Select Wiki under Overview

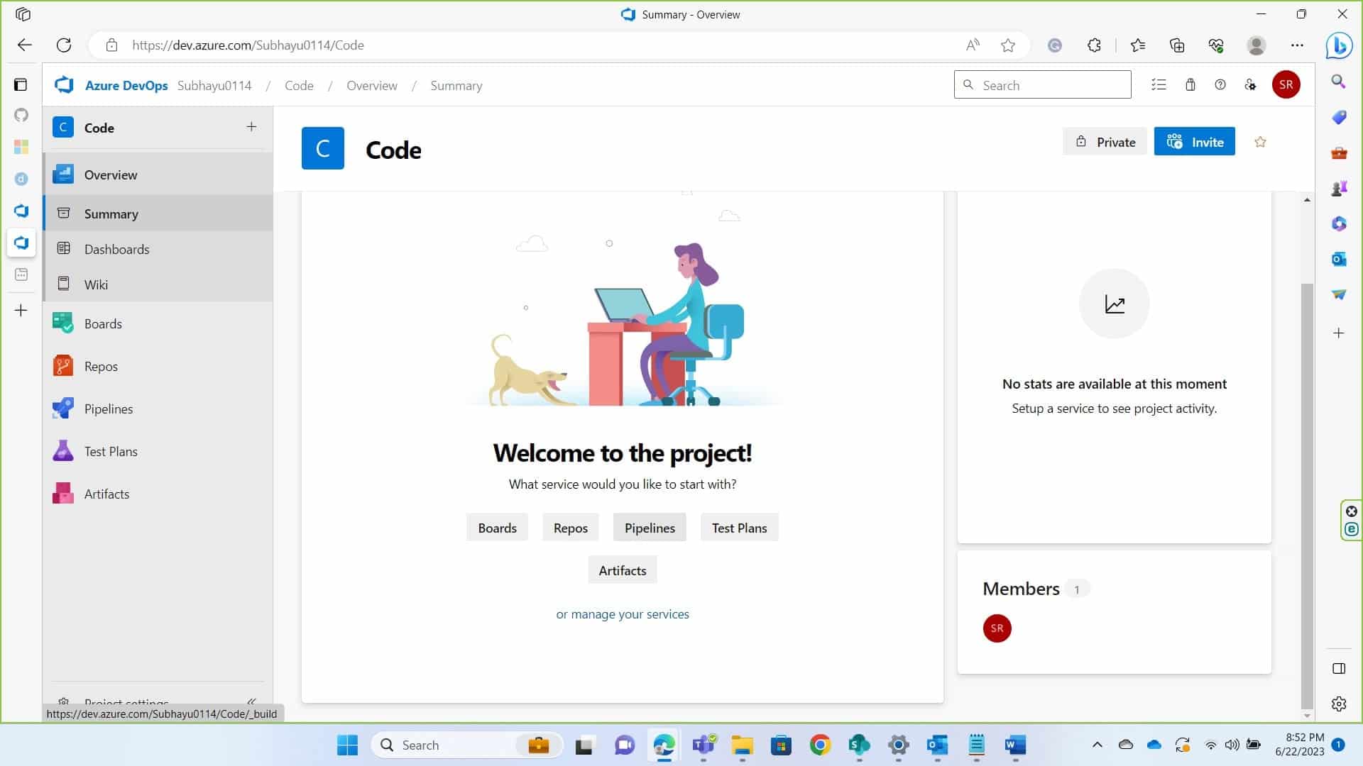(96, 284)
